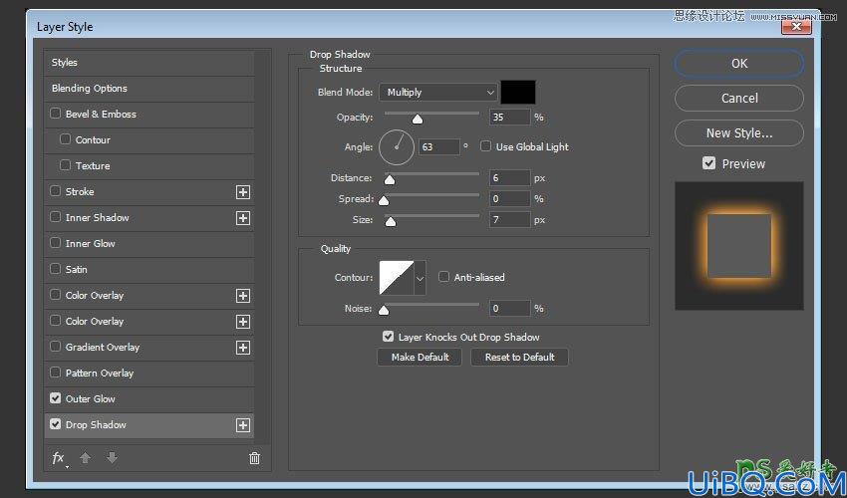Screen dimensions: 847x498
Task: Toggle the Preview checkbox
Action: click(x=708, y=163)
